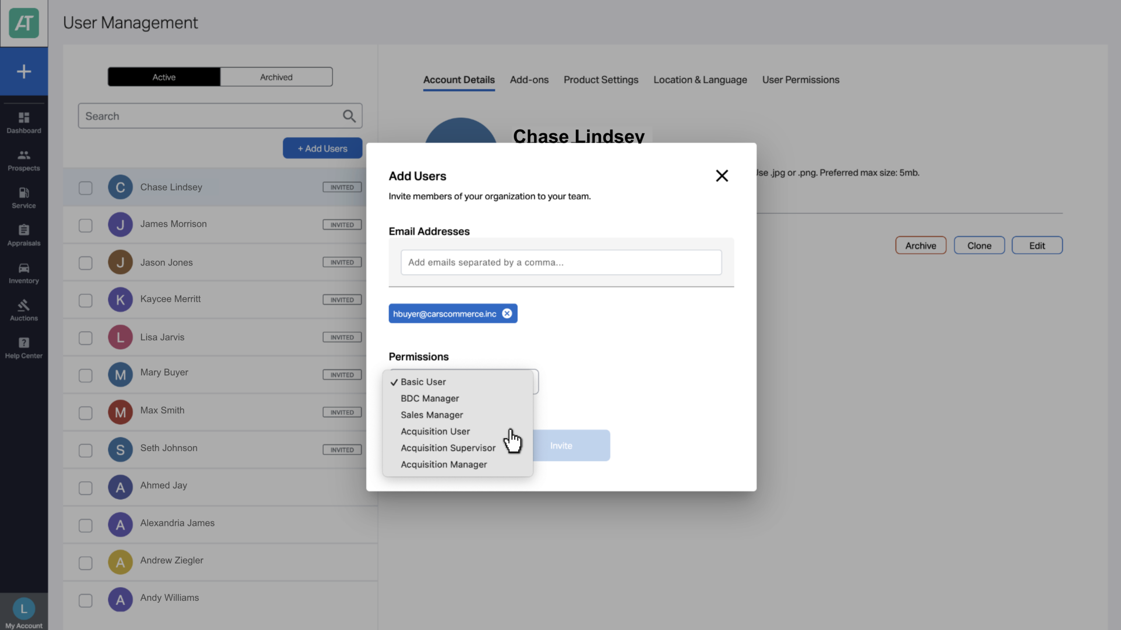Close the Add Users dialog
This screenshot has height=630, width=1121.
click(722, 176)
